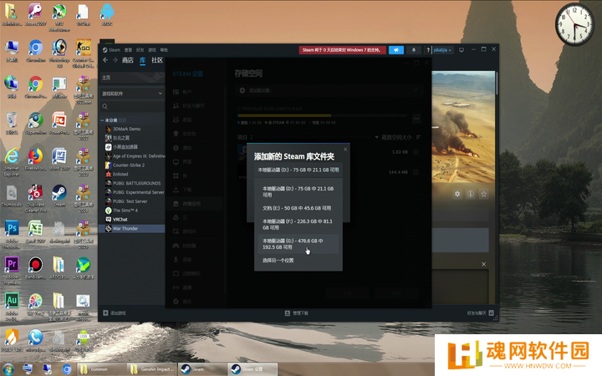Click the War Thunder info icon

470,194
